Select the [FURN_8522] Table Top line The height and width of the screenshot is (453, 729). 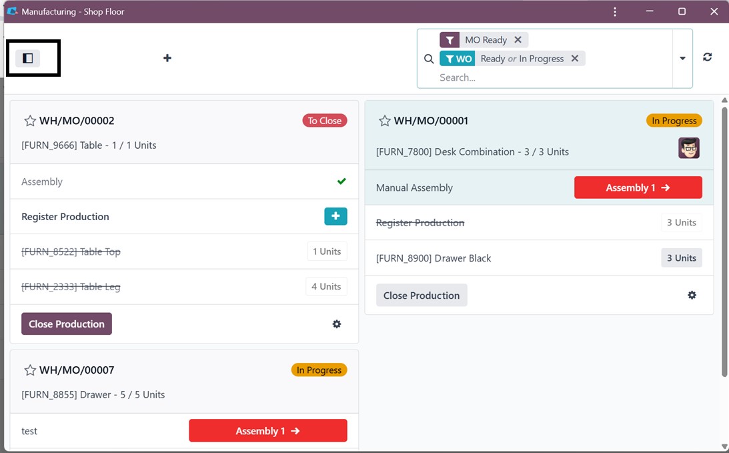(x=184, y=252)
